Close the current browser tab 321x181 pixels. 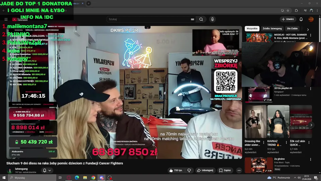click(83, 4)
